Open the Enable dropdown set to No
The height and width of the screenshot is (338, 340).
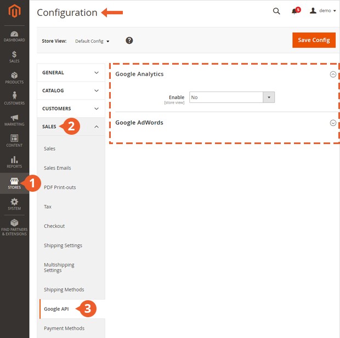click(232, 98)
